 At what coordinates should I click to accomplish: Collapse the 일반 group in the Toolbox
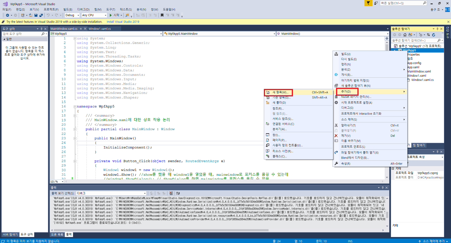(5, 39)
